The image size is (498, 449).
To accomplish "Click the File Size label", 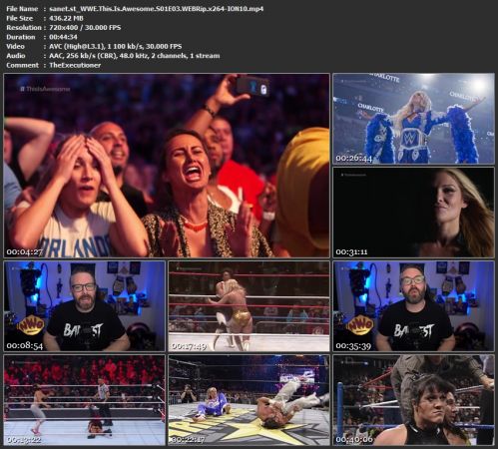I will tap(20, 18).
